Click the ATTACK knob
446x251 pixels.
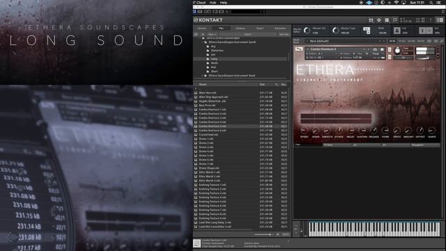tap(339, 130)
